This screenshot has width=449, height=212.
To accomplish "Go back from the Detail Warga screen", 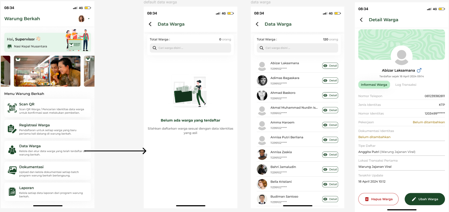I will [361, 20].
